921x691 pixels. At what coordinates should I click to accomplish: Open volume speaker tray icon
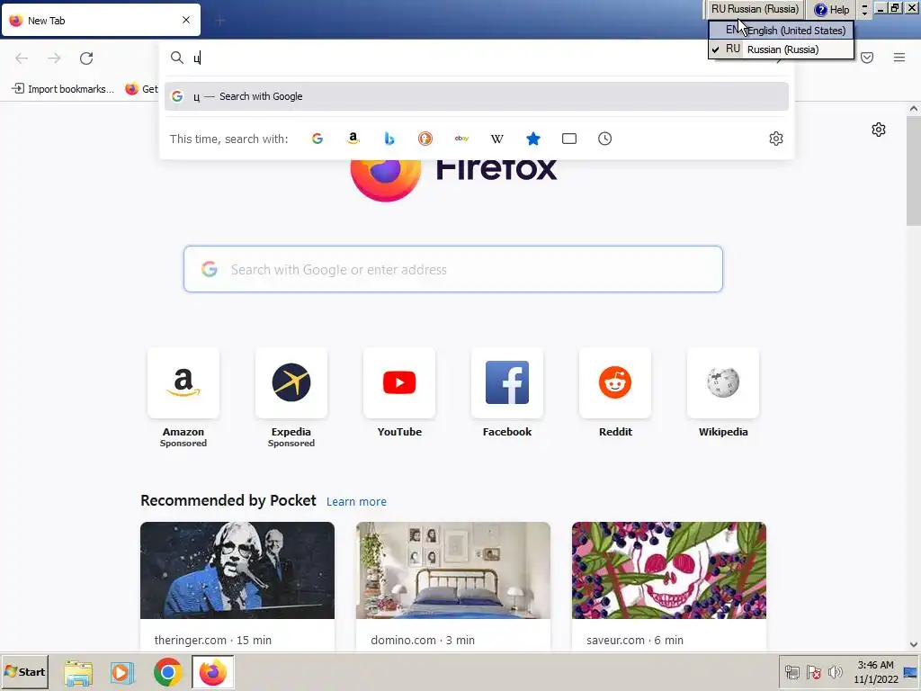click(x=835, y=672)
